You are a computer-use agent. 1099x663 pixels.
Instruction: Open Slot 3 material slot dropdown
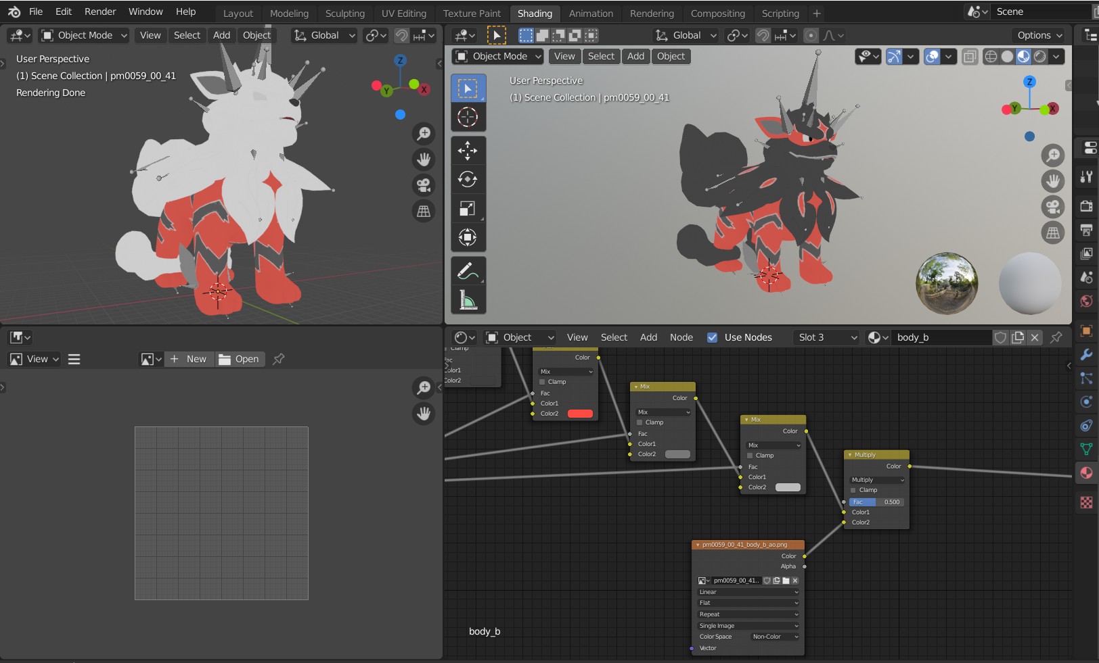[827, 337]
